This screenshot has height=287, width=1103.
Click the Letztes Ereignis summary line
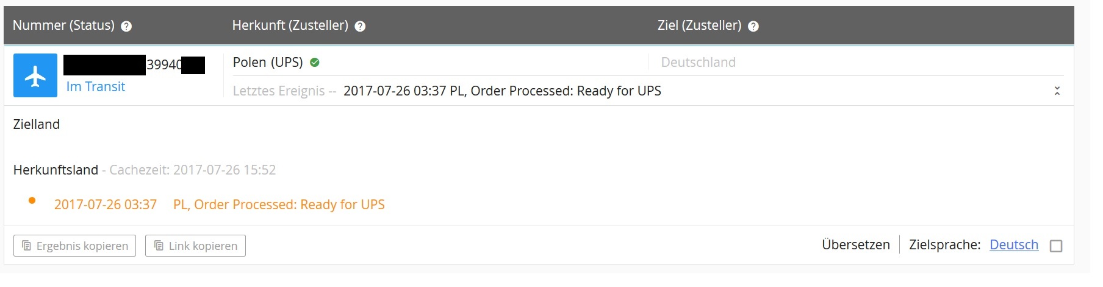447,91
